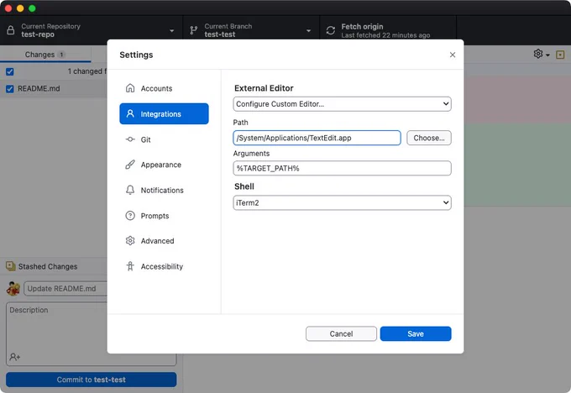Go to Prompts settings
Viewport: 571px width, 393px height.
[164, 216]
